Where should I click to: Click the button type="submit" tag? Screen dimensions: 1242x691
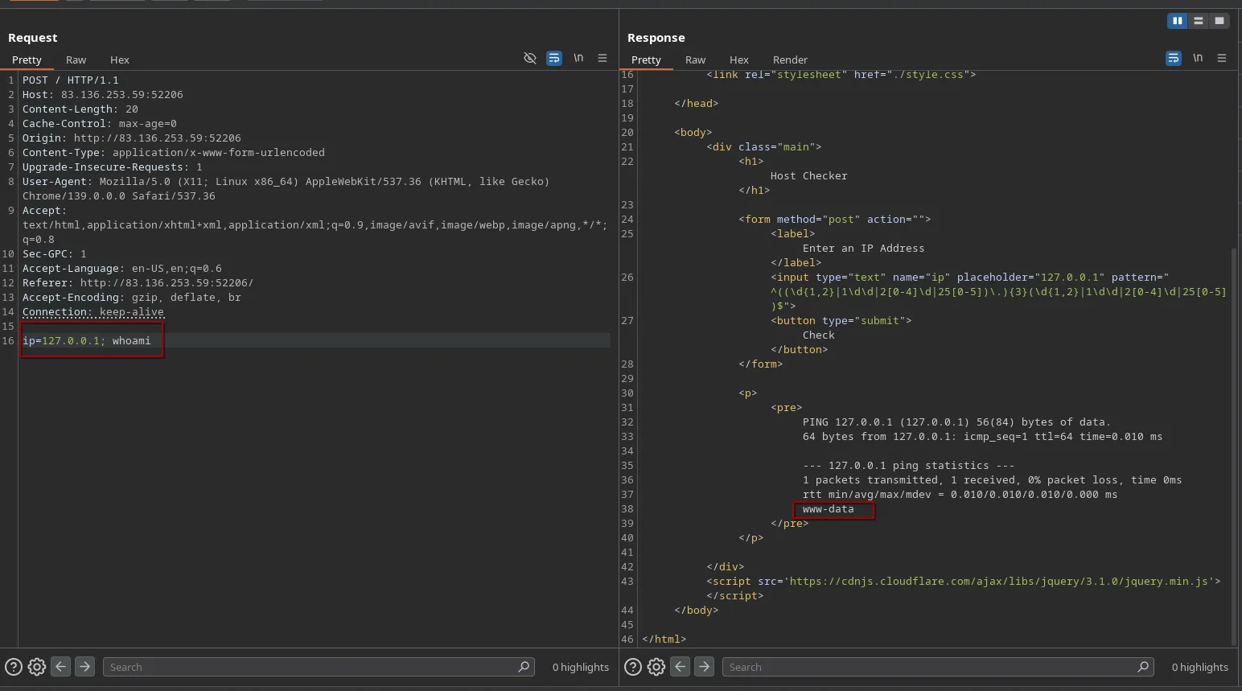point(841,321)
